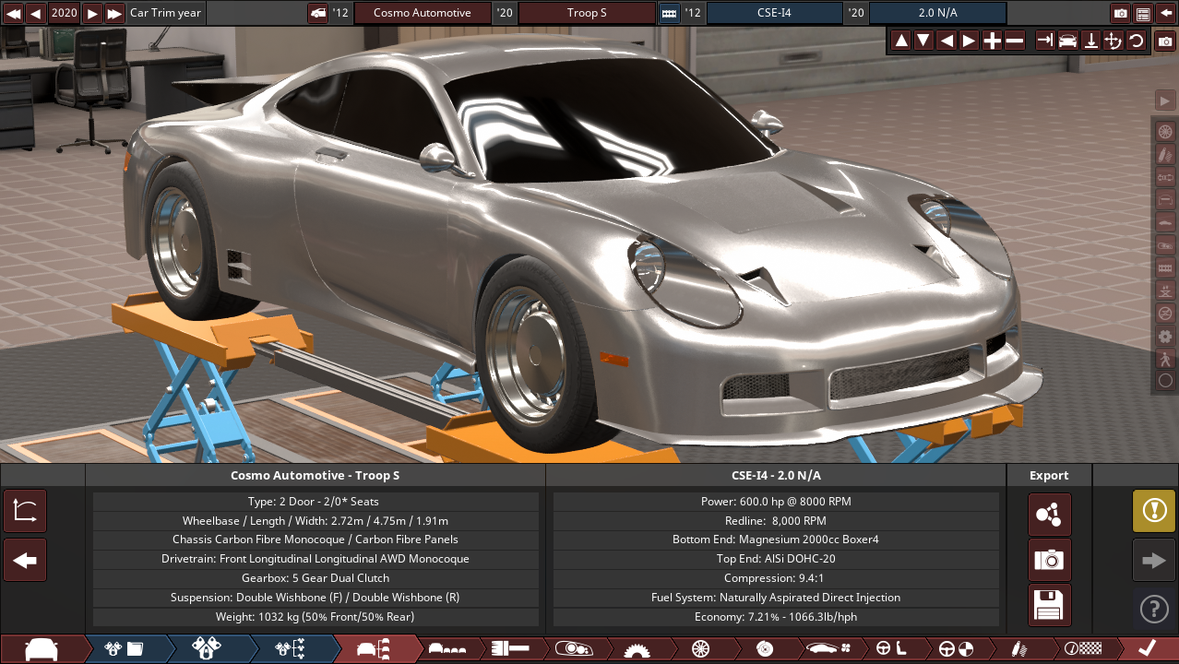This screenshot has height=664, width=1179.
Task: Open the list view icon in top bar
Action: (1143, 13)
